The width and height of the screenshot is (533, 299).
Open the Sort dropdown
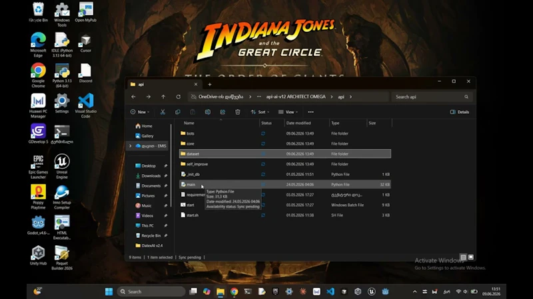pos(260,112)
